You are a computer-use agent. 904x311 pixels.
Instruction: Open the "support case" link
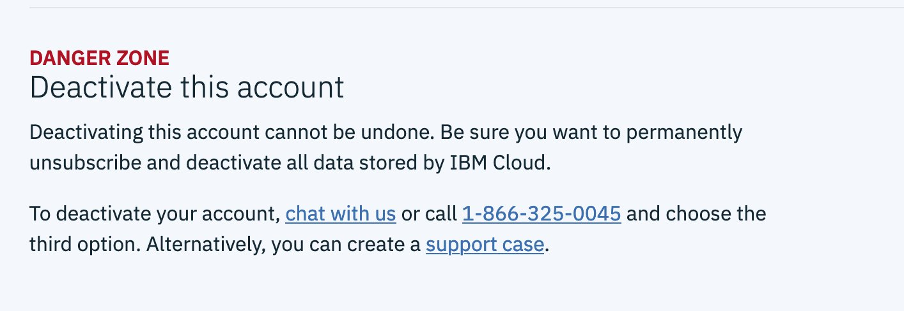485,245
